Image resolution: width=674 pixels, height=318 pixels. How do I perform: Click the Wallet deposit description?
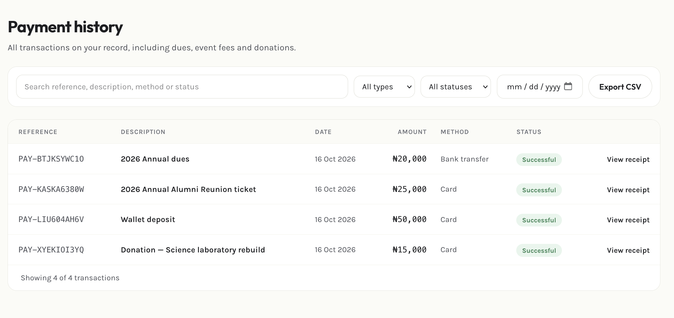(x=148, y=219)
